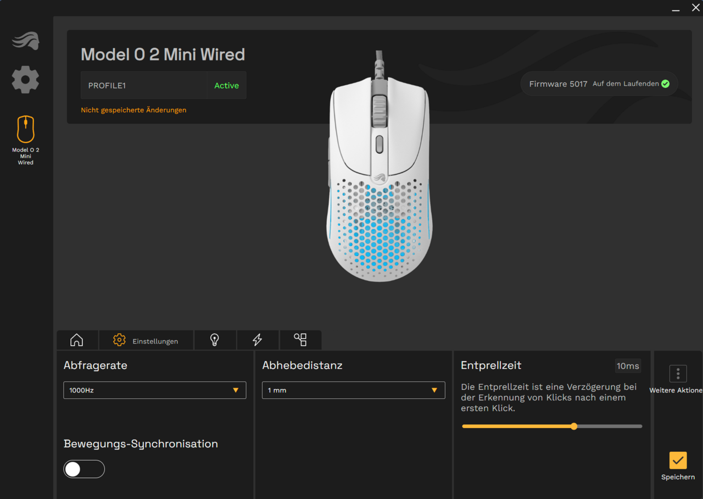
Task: Click the 10ms debounce value field
Action: click(x=628, y=366)
